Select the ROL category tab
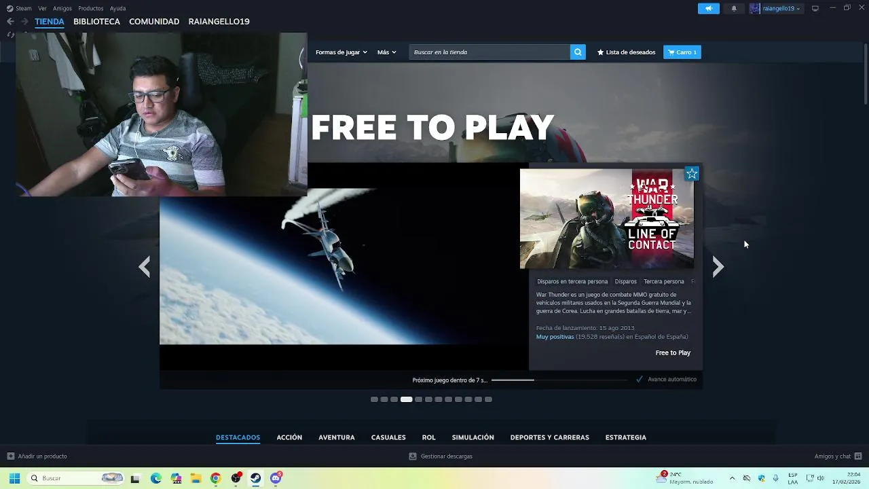This screenshot has height=489, width=869. pyautogui.click(x=428, y=437)
